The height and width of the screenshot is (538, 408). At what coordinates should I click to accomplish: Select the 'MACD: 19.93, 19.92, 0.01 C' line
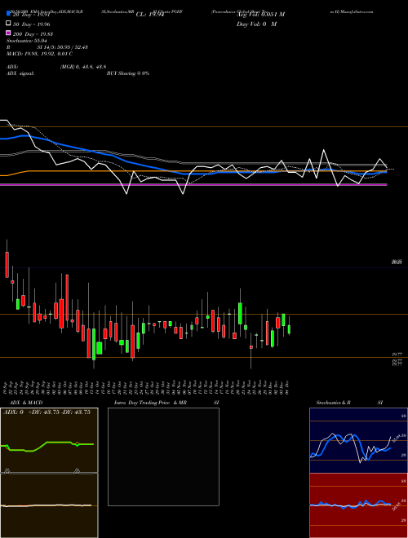click(x=39, y=54)
